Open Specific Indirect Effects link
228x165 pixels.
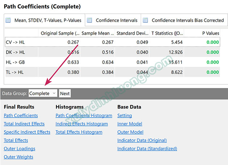tap(27, 132)
